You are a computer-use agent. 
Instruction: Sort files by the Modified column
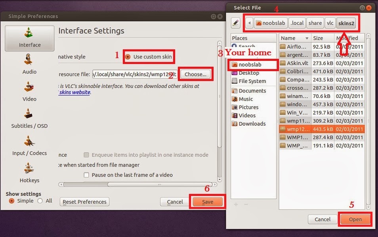tap(349, 38)
